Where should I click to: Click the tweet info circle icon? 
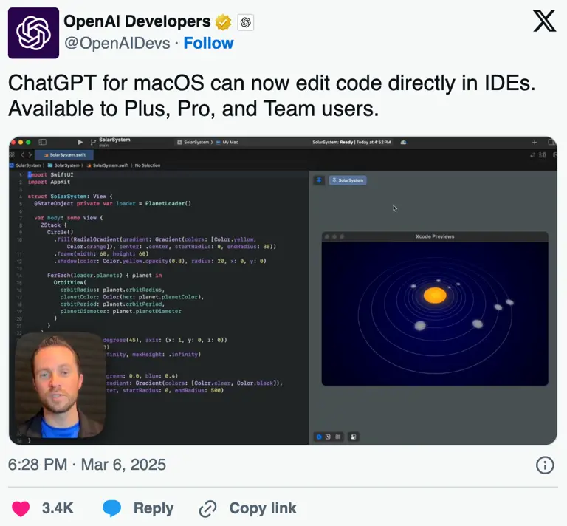(x=545, y=465)
